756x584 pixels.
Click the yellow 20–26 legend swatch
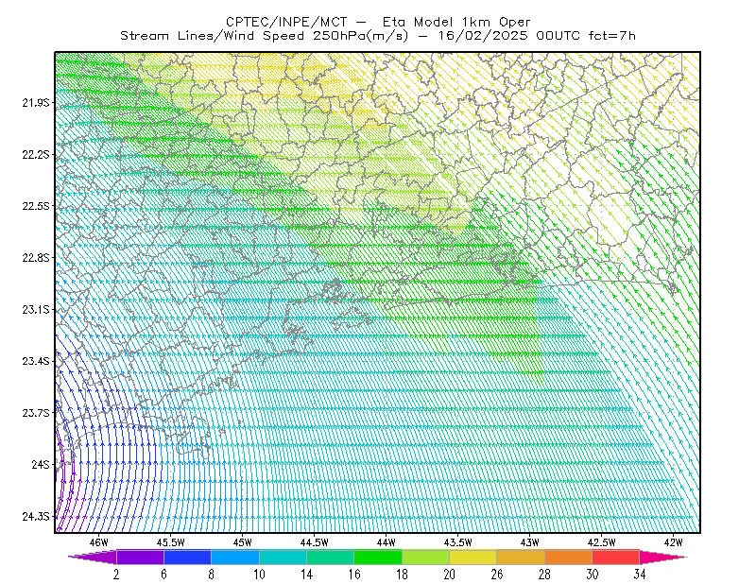tap(473, 557)
